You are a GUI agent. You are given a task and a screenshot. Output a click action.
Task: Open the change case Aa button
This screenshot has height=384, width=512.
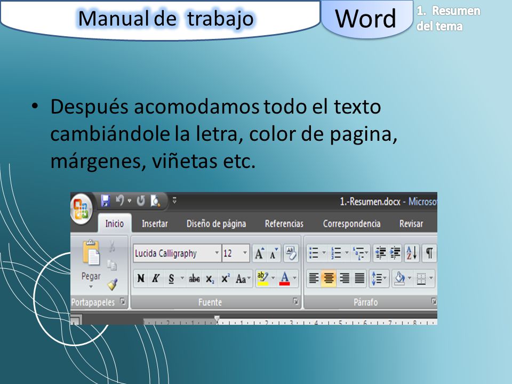tap(243, 279)
